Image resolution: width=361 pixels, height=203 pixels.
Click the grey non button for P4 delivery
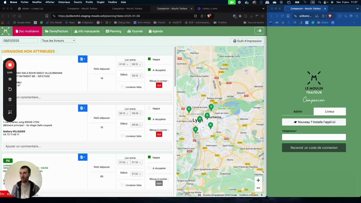point(159,183)
